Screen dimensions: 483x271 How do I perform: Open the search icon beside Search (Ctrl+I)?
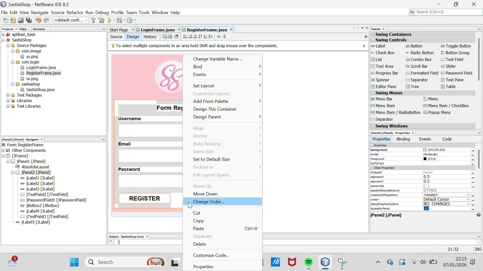pyautogui.click(x=412, y=12)
